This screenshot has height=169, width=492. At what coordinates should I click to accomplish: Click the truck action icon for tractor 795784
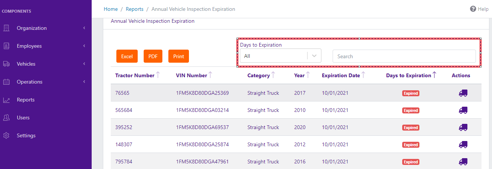pos(463,162)
